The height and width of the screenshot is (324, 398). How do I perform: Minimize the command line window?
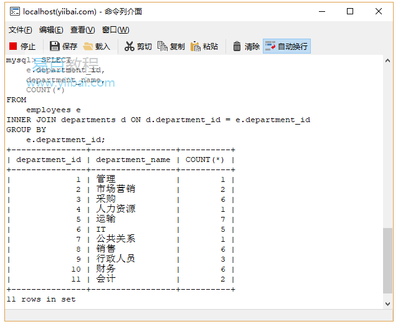pyautogui.click(x=321, y=11)
